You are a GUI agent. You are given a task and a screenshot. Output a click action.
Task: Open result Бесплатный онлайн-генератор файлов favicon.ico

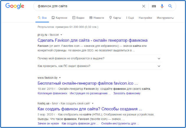tap(88, 83)
